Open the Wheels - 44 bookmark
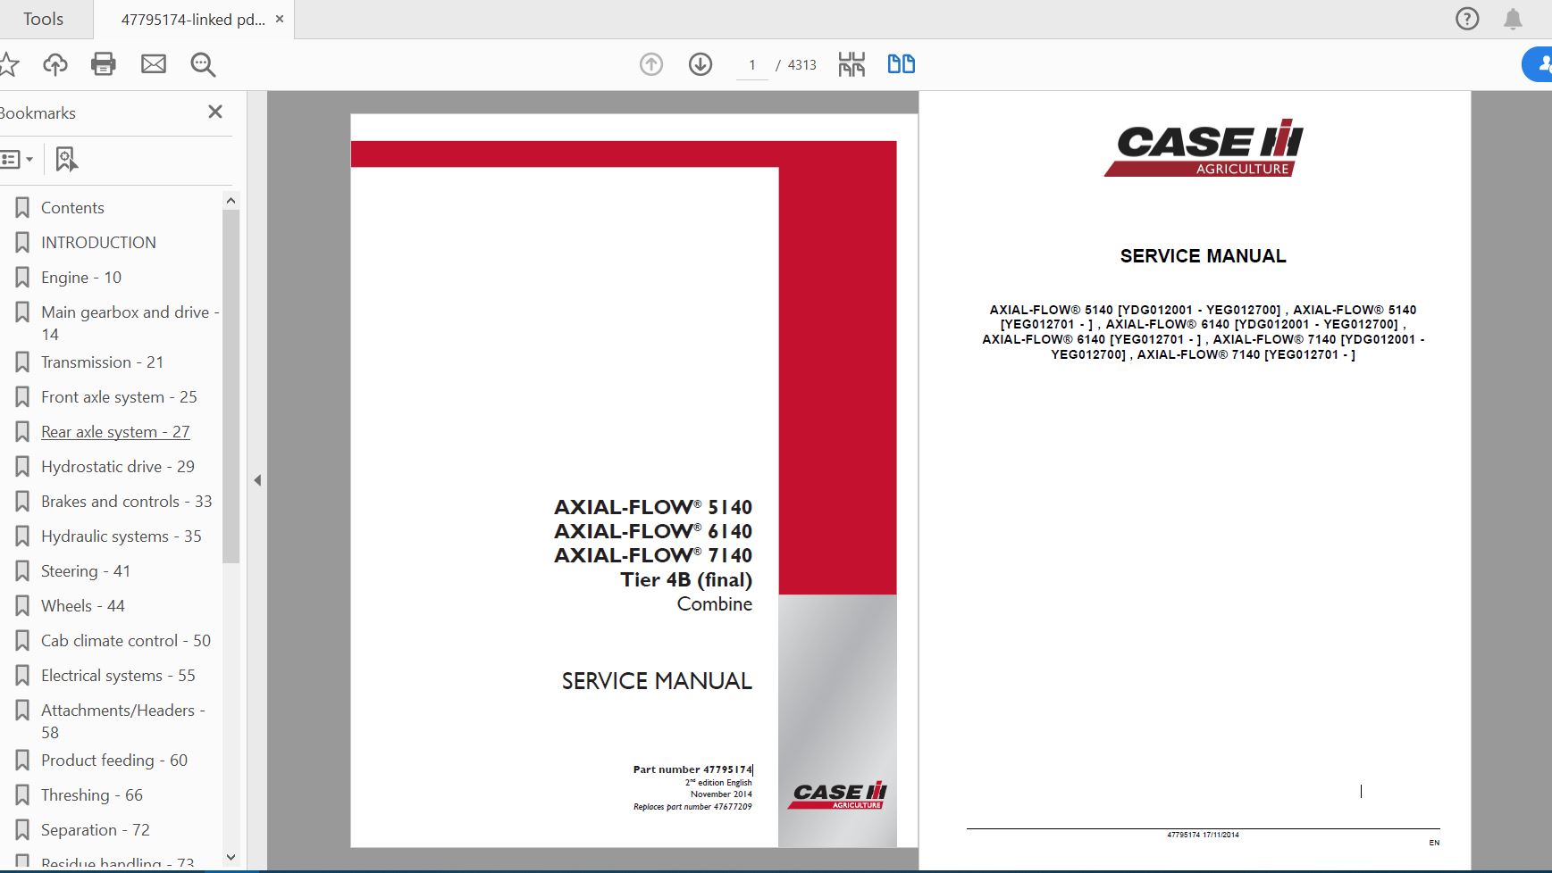 tap(83, 606)
